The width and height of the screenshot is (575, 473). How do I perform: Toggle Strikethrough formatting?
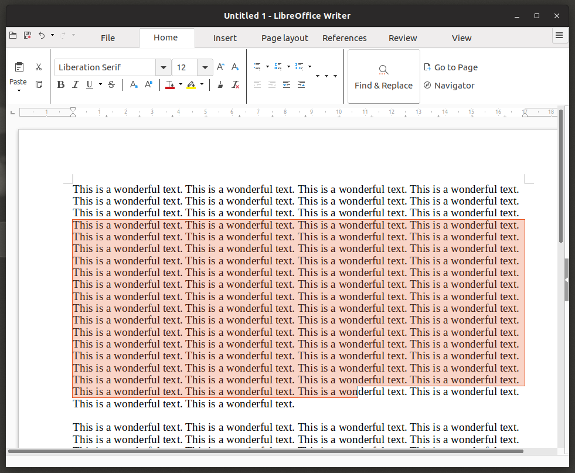(x=111, y=85)
